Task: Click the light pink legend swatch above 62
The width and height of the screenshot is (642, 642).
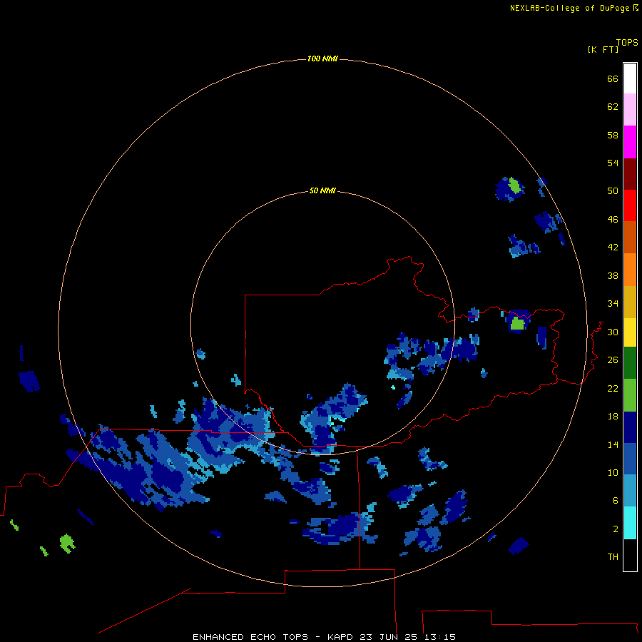Action: (x=630, y=109)
